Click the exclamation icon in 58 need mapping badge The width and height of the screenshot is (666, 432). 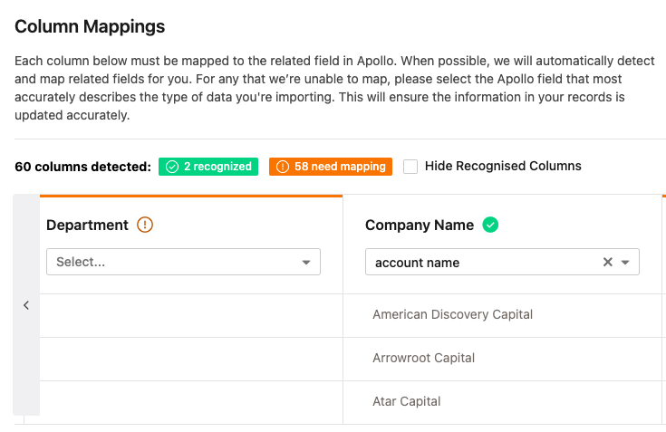tap(283, 167)
